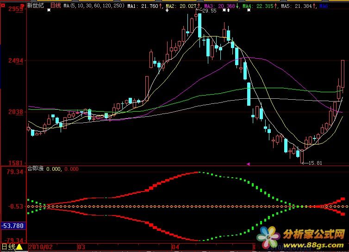Click the yellow triangle next to bottom 日线

coord(19,246)
